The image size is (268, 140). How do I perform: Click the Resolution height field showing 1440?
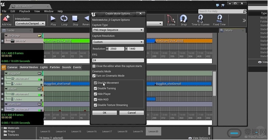[136, 49]
